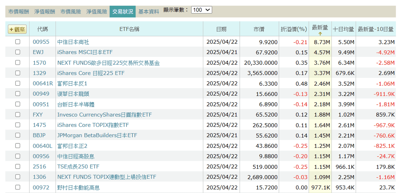Check the box for FXY row

click(x=18, y=114)
